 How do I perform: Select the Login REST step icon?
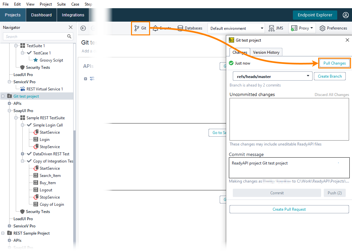point(36,139)
